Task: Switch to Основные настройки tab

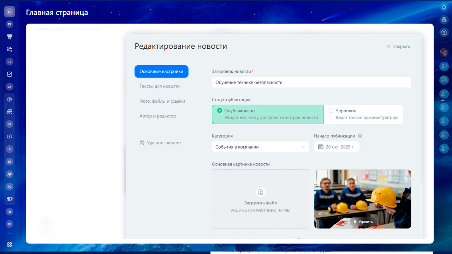Action: 161,71
